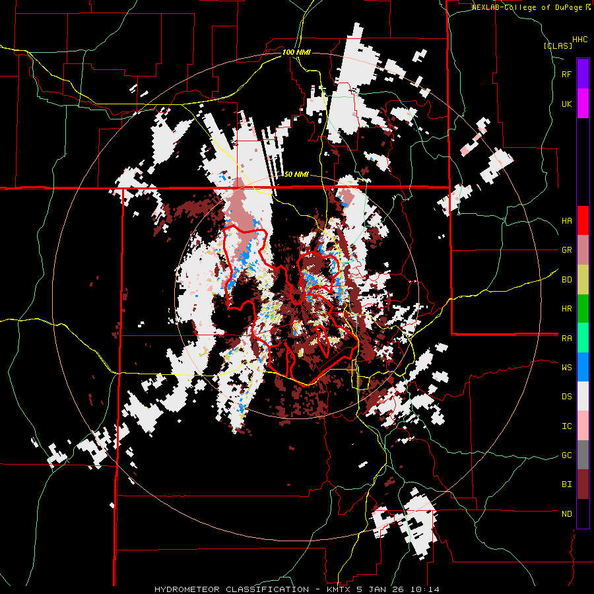The image size is (594, 594).
Task: Click the gray GC legend swatch
Action: pos(583,455)
